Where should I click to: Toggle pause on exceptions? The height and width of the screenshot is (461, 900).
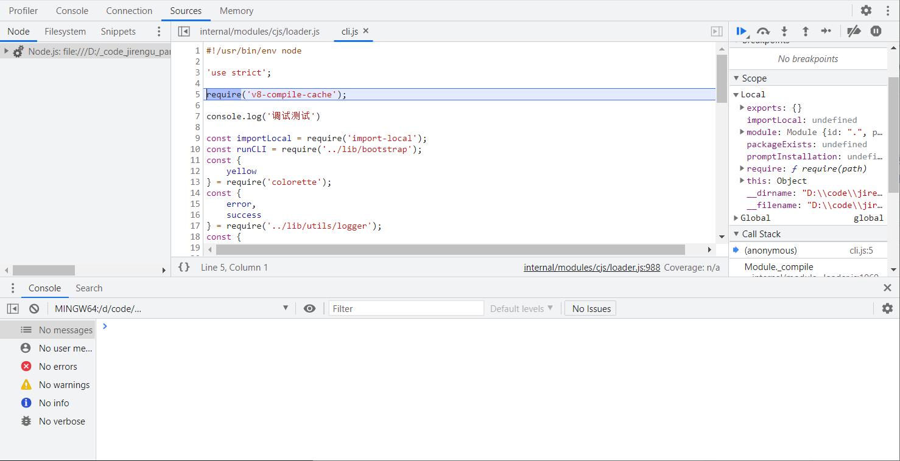(x=876, y=31)
